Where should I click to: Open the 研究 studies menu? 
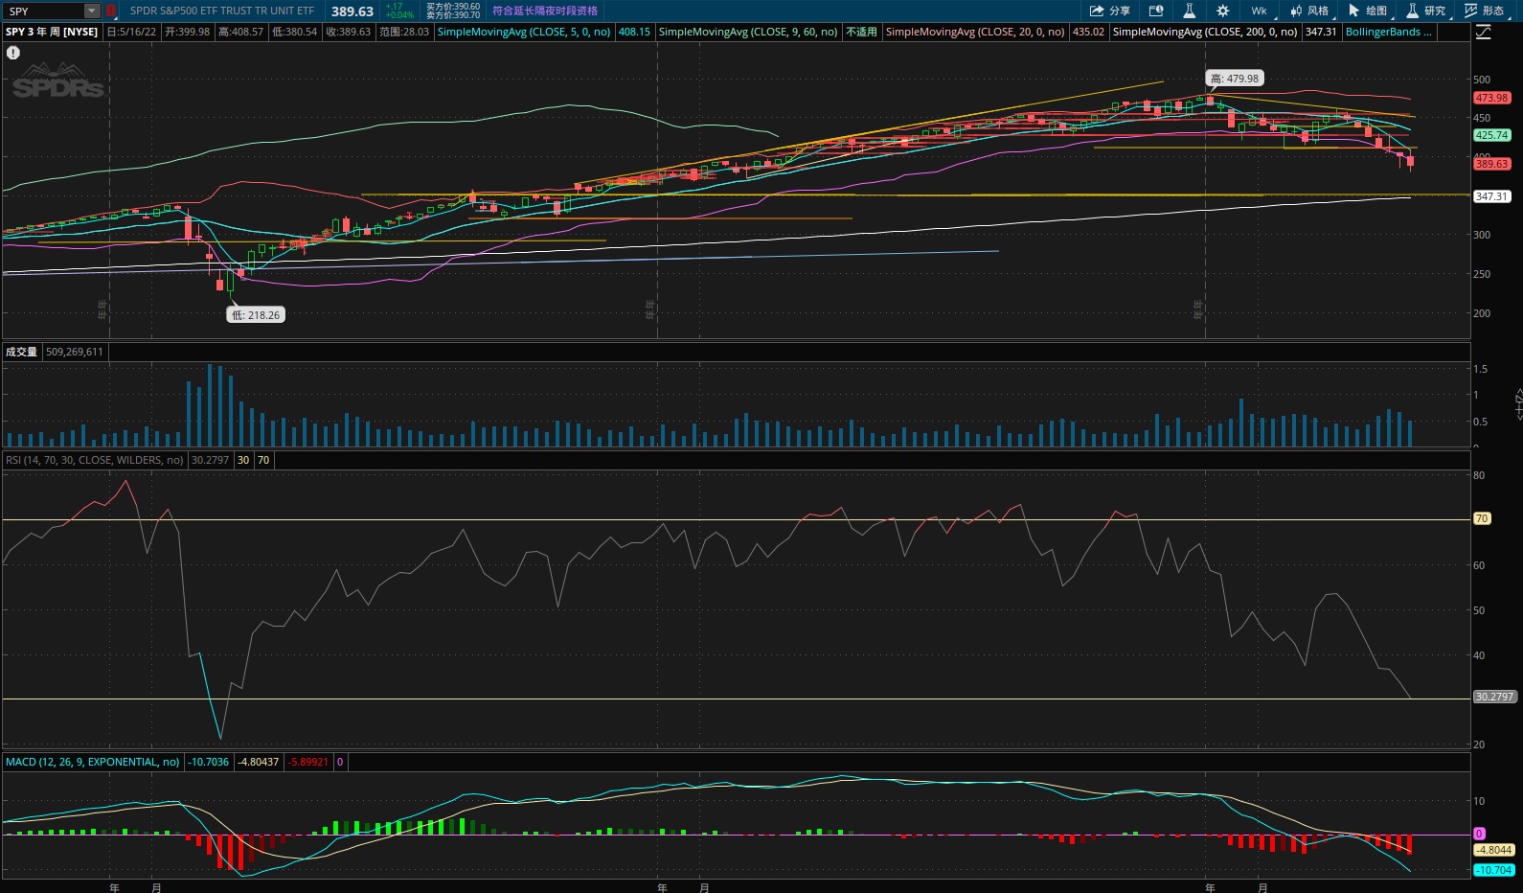click(1426, 11)
